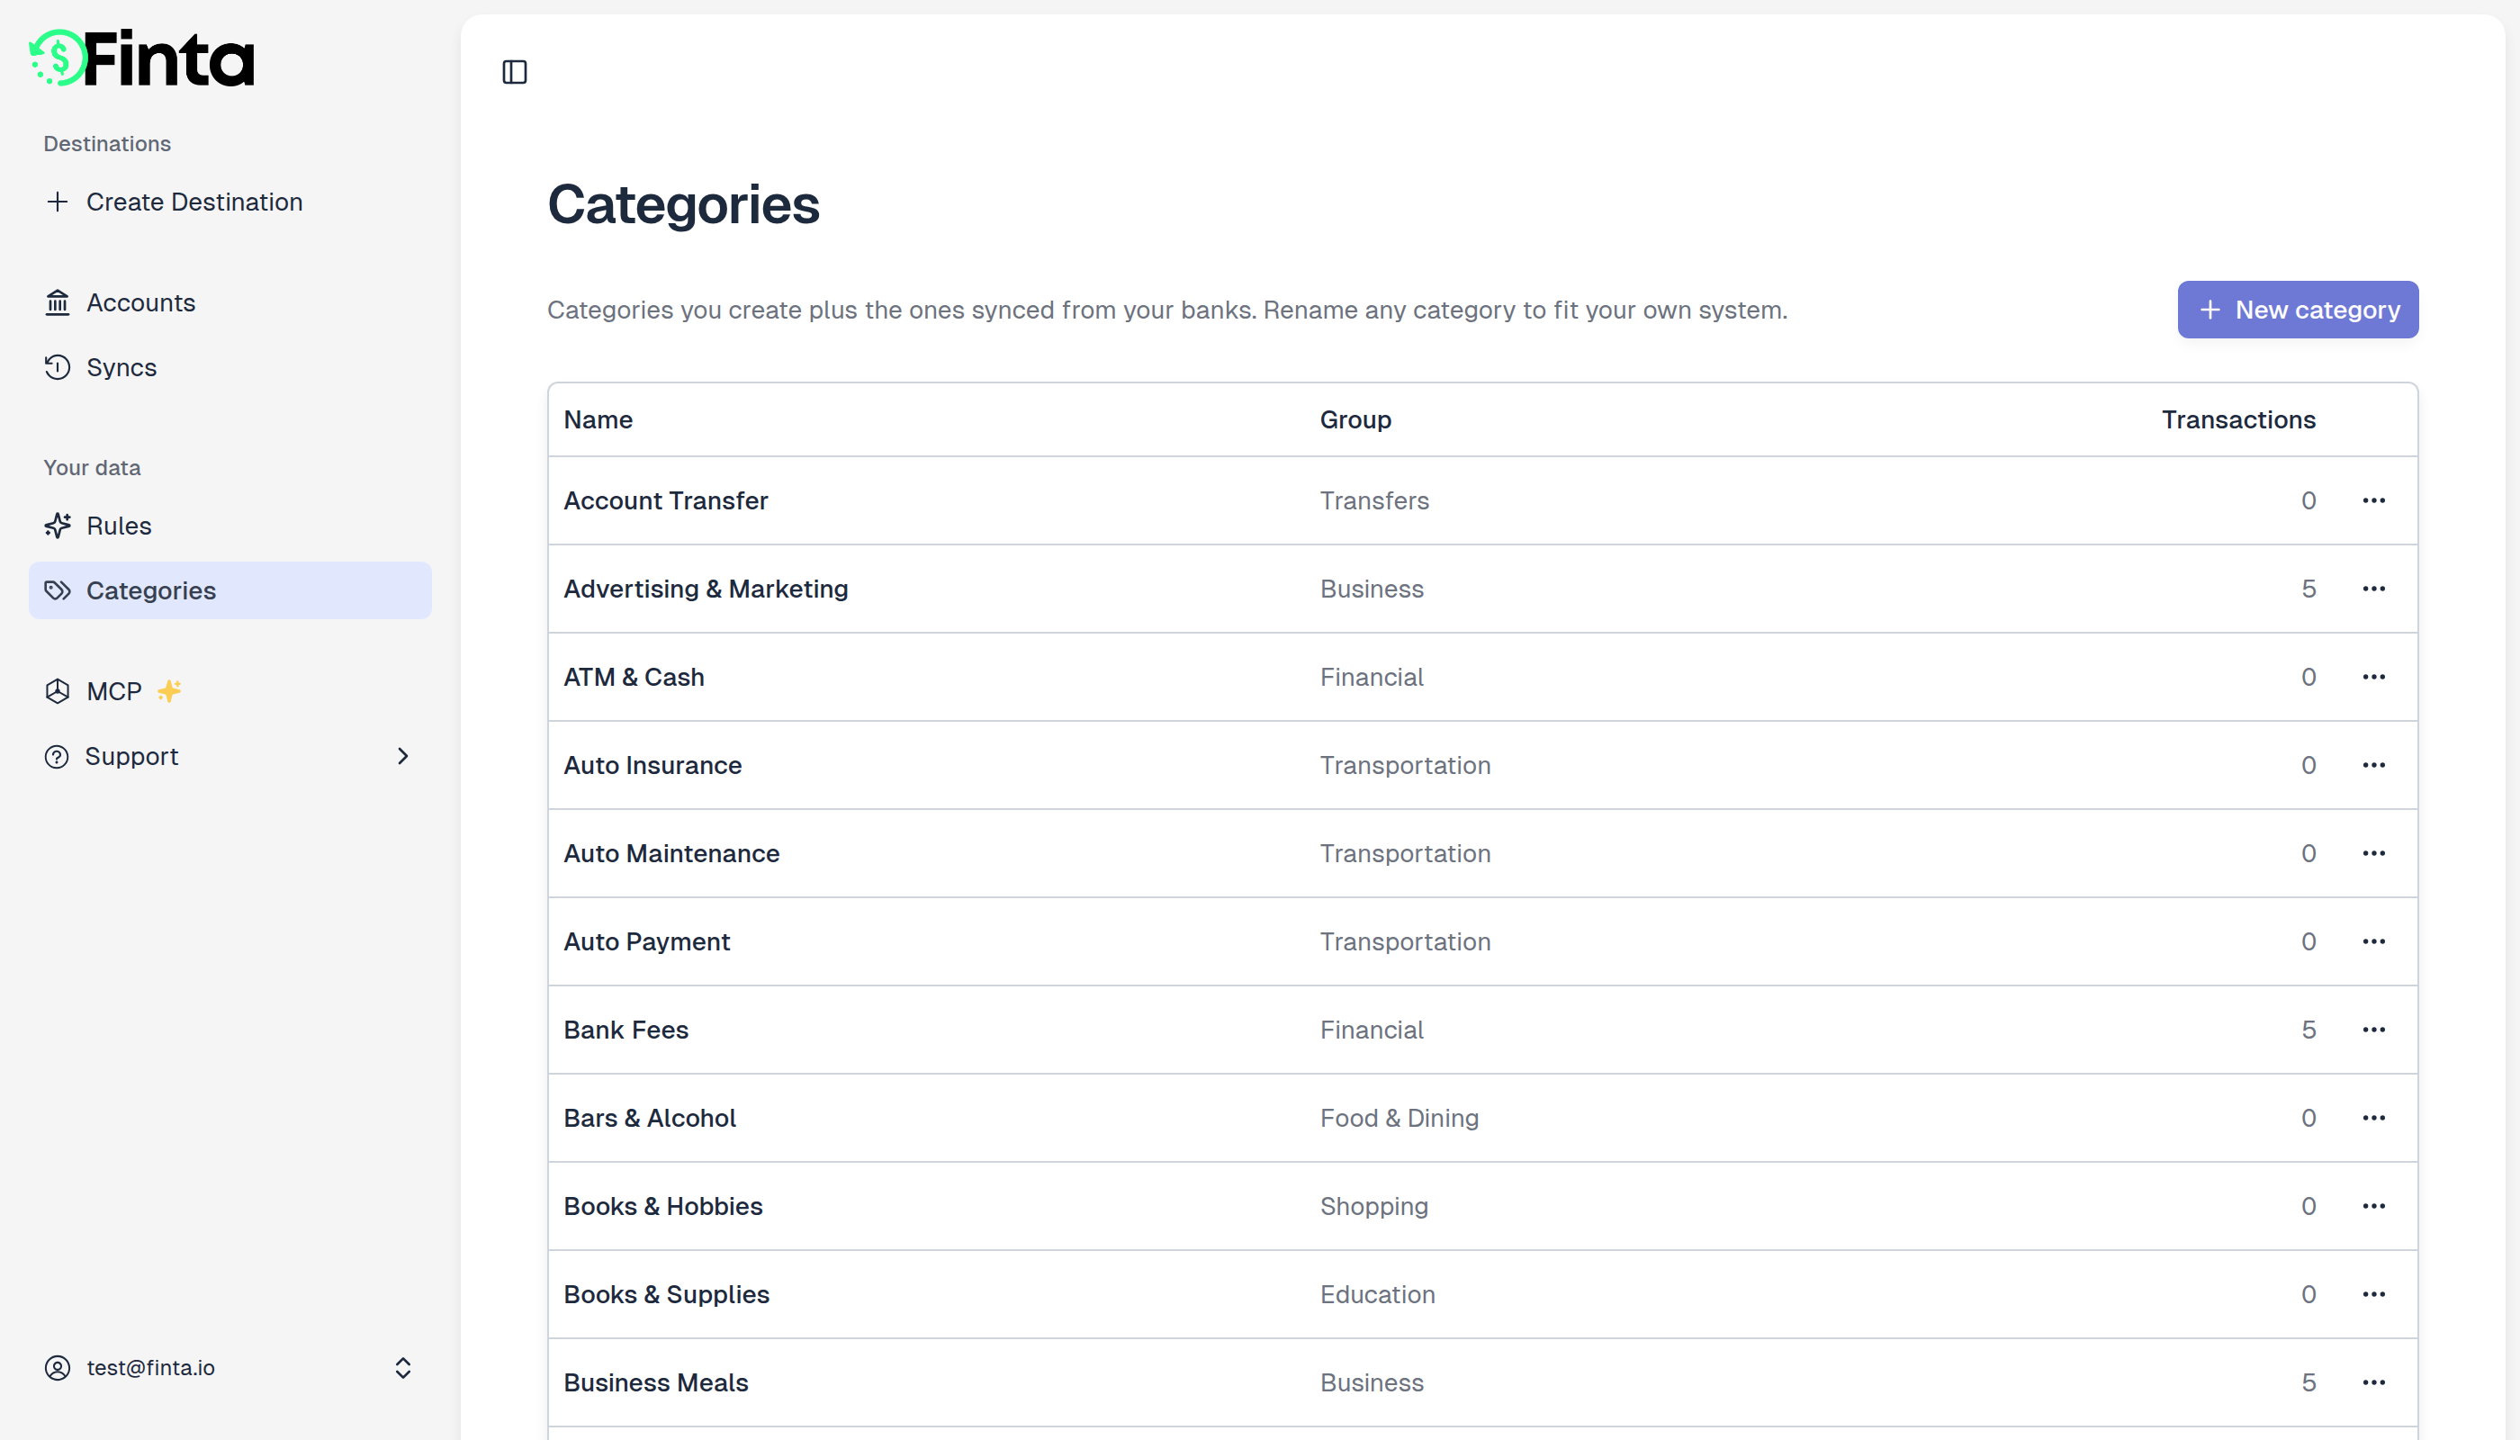Viewport: 2520px width, 1440px height.
Task: Open the account switcher arrows
Action: tap(402, 1368)
